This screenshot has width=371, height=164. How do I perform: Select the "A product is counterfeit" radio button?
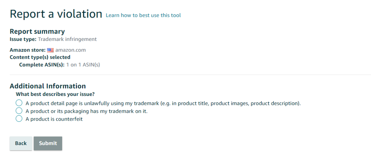click(19, 119)
